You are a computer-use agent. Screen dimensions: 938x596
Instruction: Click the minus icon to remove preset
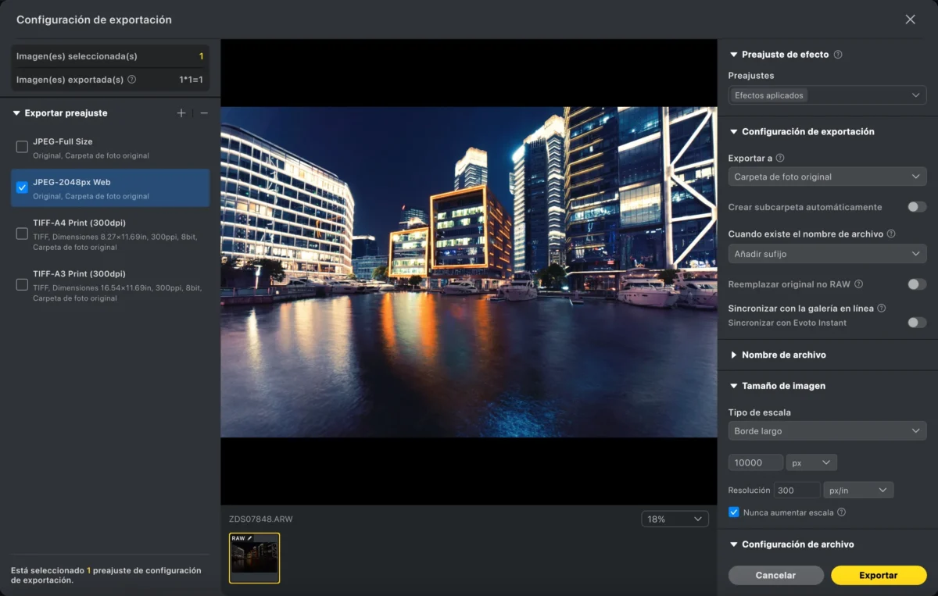tap(204, 113)
